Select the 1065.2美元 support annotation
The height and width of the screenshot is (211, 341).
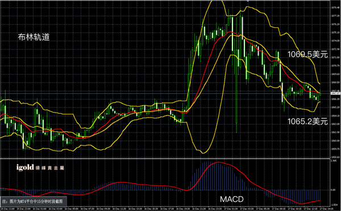tap(307, 121)
